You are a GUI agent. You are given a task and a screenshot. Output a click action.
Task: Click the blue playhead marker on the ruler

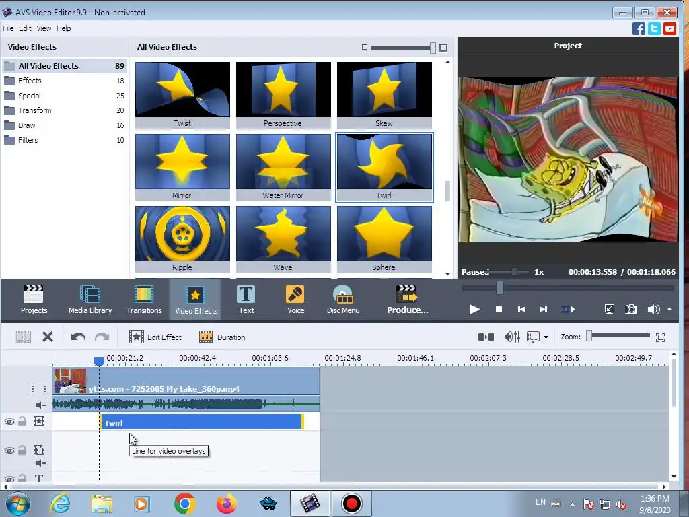(99, 361)
